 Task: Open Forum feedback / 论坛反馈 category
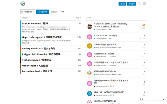[37, 71]
